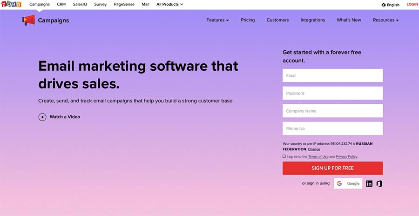Image resolution: width=419 pixels, height=216 pixels.
Task: Go to Campaigns in top product bar
Action: [x=40, y=4]
